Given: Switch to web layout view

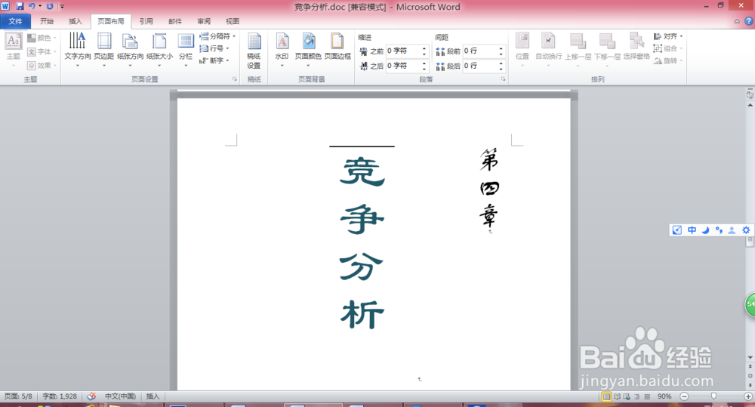Looking at the screenshot, I should pyautogui.click(x=627, y=396).
